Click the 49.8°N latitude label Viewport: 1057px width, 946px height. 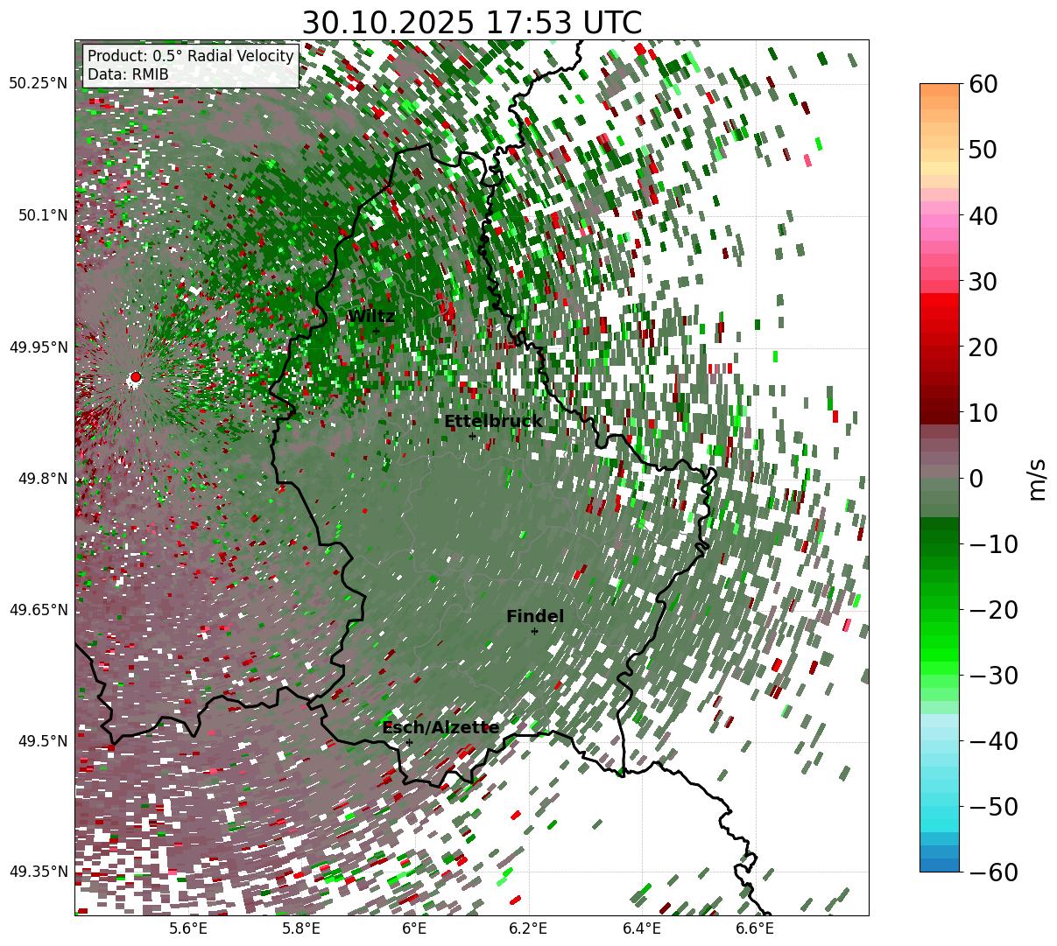click(42, 479)
